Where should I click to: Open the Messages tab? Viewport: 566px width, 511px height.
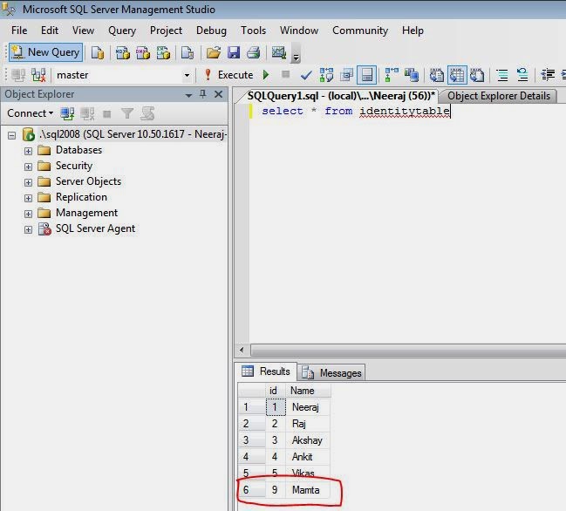click(x=332, y=372)
